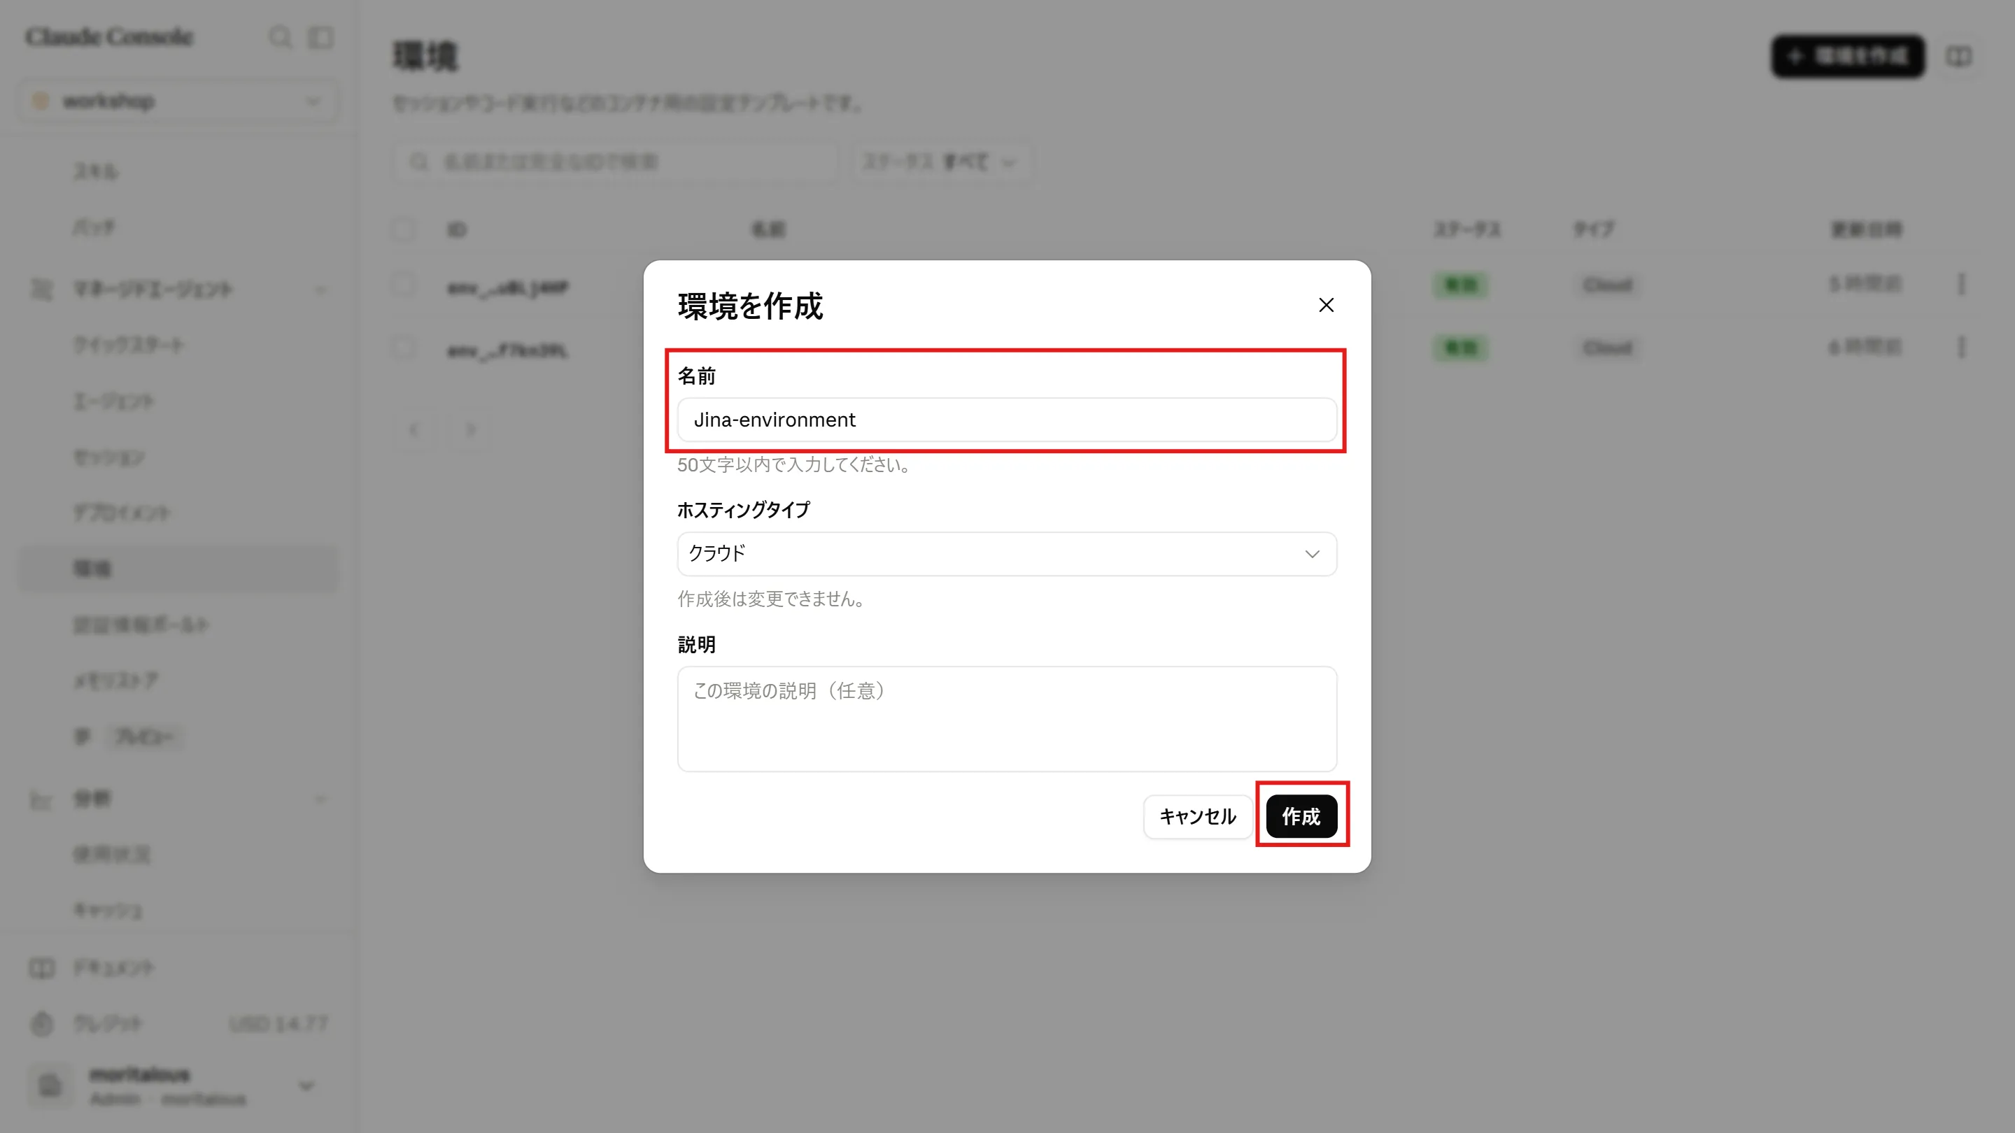
Task: Toggle the first environment row checkbox
Action: 404,285
